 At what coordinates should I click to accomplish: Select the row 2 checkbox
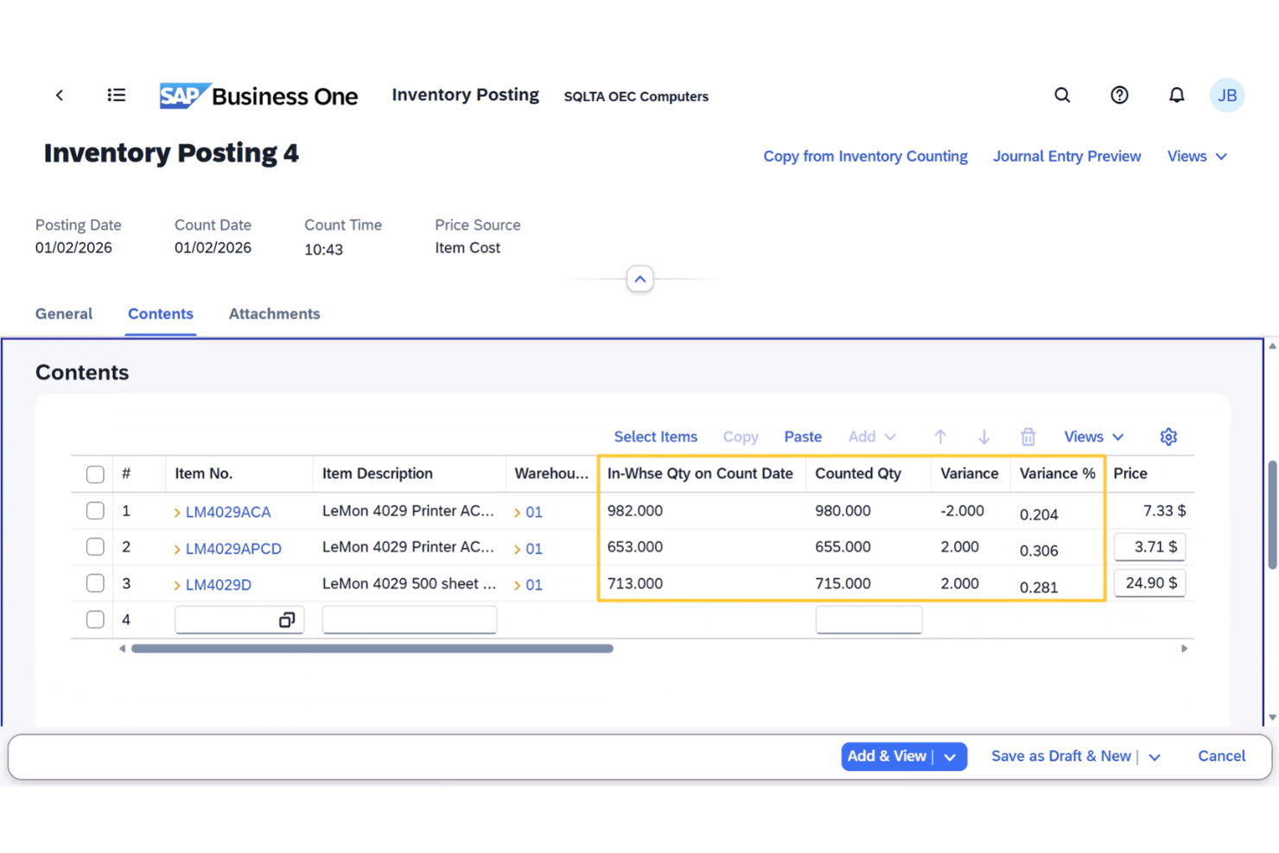tap(95, 547)
